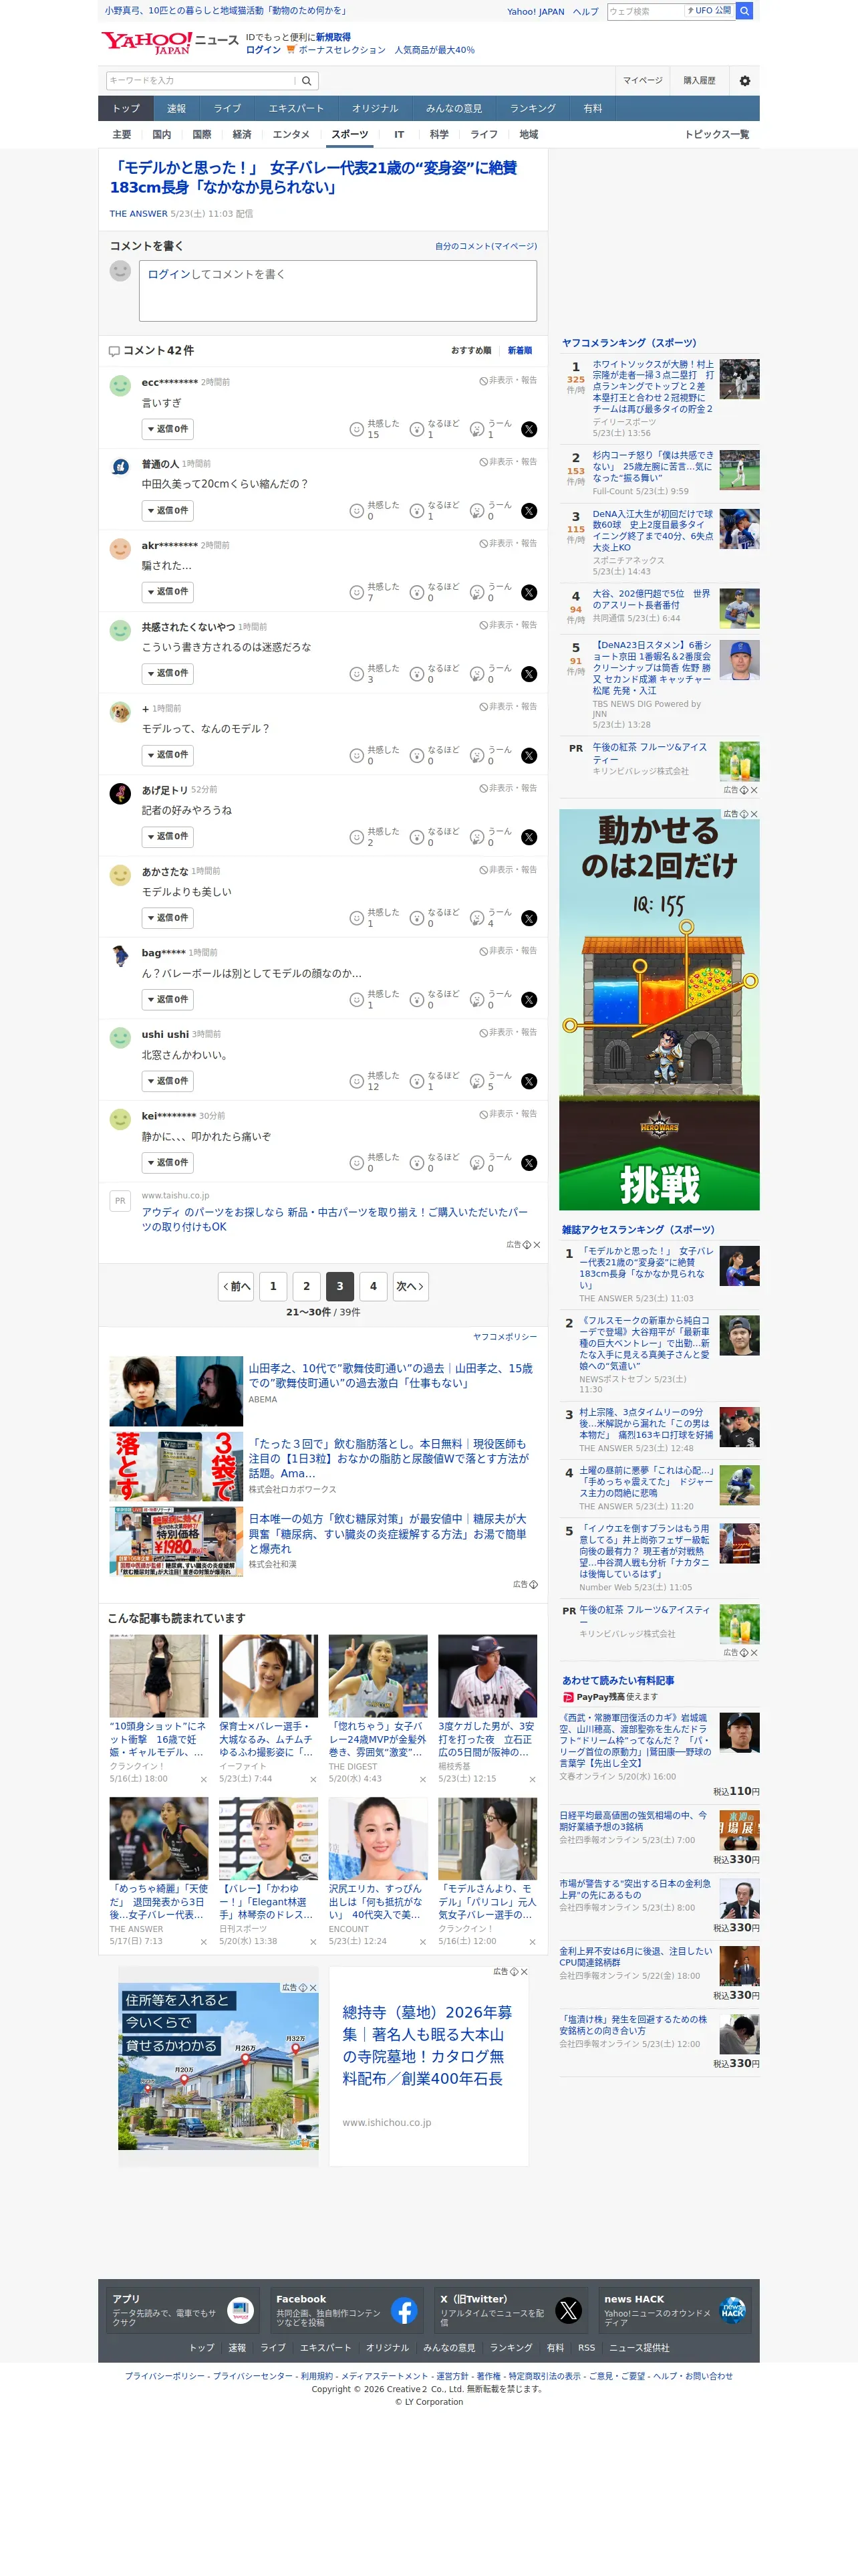Click the Facebook icon in the footer

pos(404,2310)
